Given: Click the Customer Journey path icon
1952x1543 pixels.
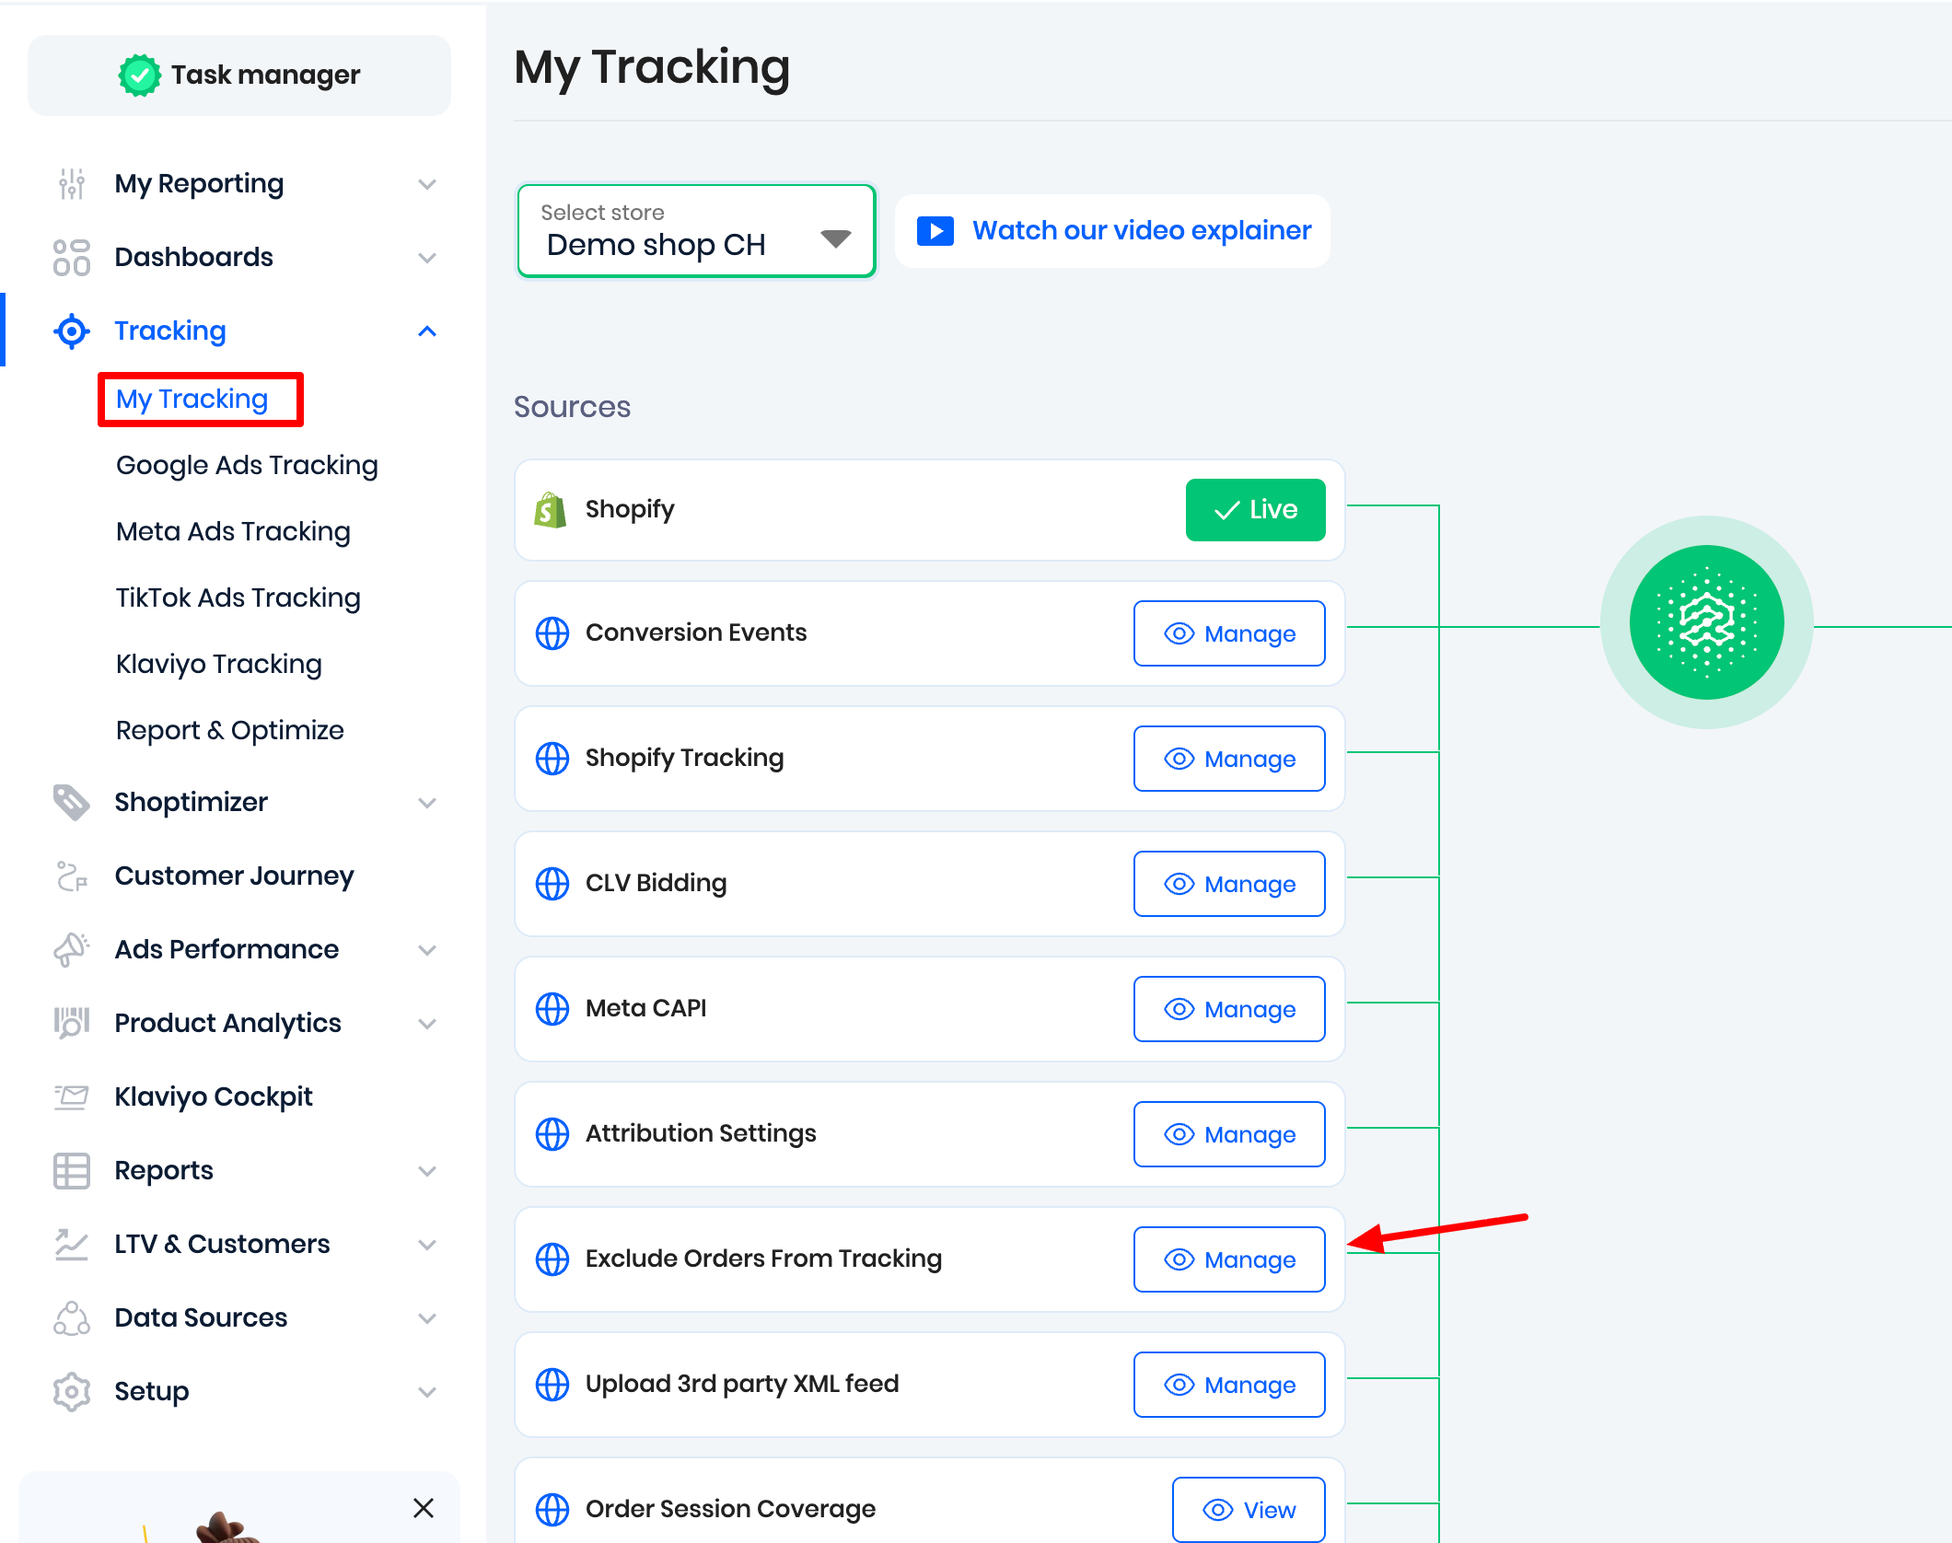Looking at the screenshot, I should click(x=72, y=876).
